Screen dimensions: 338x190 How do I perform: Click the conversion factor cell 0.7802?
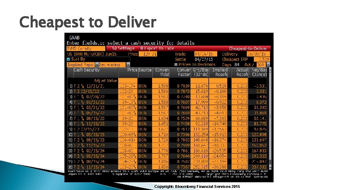coord(183,140)
